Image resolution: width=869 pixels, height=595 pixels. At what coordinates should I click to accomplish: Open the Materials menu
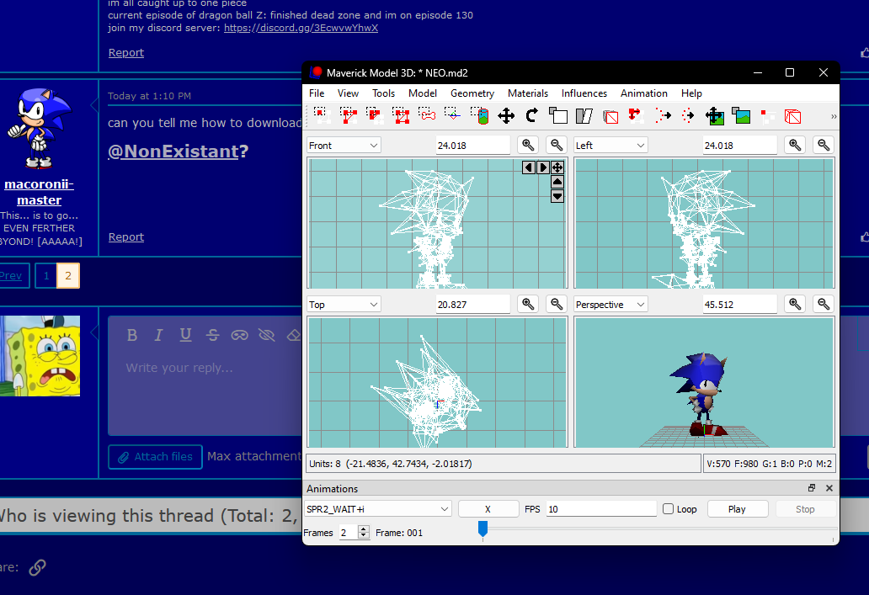528,93
